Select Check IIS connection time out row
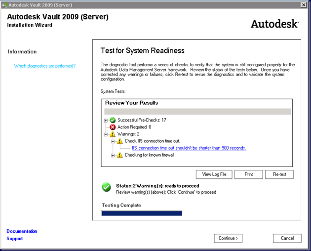The image size is (311, 251). 152,141
